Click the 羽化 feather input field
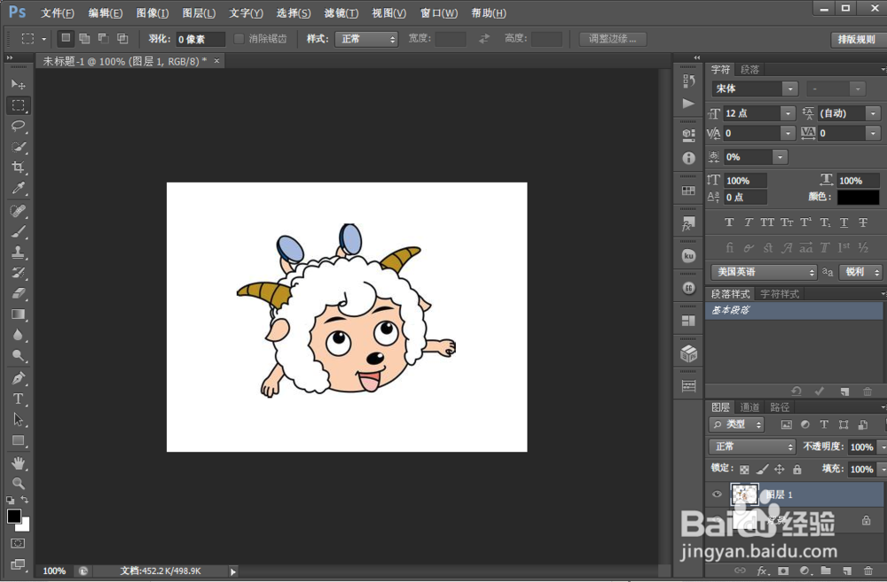Viewport: 887px width, 582px height. 200,39
